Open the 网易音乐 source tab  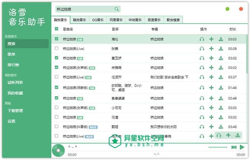pyautogui.click(x=116, y=20)
